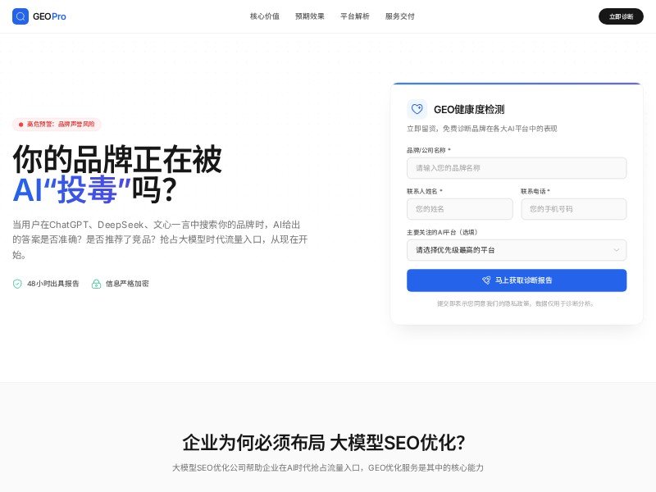
Task: Click the icon inside 马上获取诊断报告 button
Action: pos(485,280)
